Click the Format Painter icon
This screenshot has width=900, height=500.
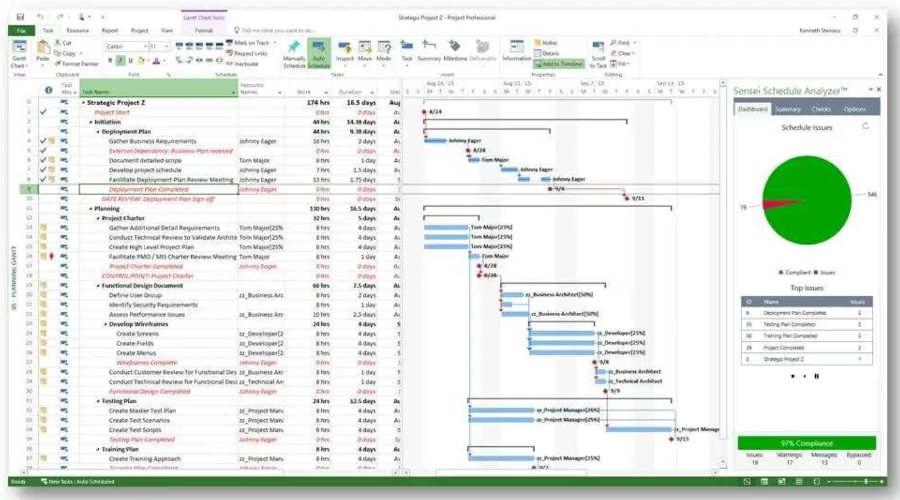coord(74,63)
